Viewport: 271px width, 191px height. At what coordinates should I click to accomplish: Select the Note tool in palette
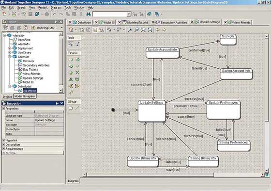(71, 108)
